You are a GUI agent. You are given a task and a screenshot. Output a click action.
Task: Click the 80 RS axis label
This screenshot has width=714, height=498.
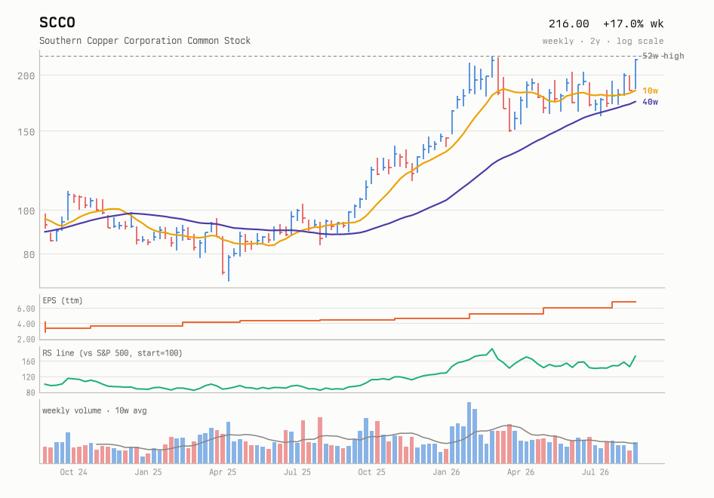[30, 392]
